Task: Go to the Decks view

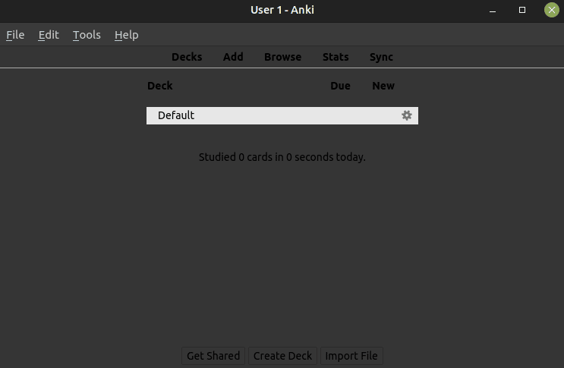Action: (x=187, y=57)
